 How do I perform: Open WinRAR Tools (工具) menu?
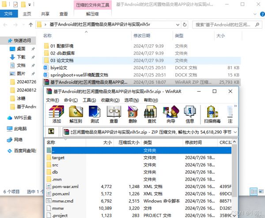click(89, 100)
